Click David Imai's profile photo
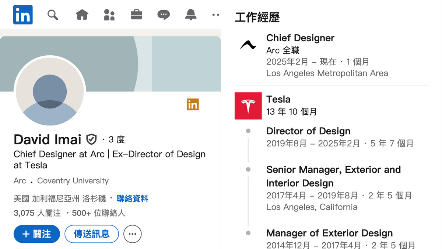 pos(50,92)
